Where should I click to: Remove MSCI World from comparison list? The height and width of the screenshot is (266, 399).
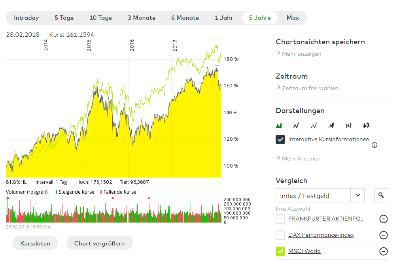383,251
